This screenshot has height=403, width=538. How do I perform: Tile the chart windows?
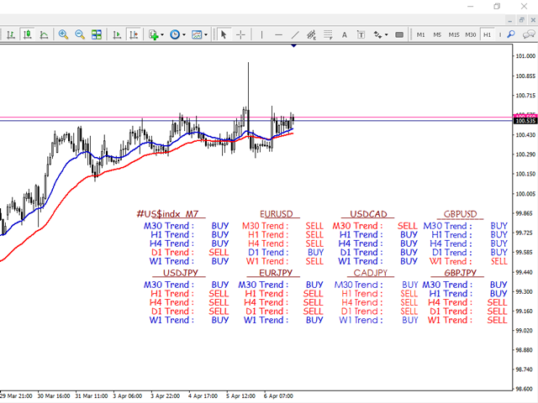(97, 34)
